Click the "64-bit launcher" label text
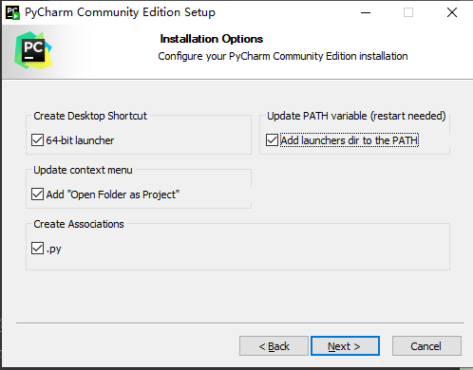This screenshot has height=370, width=473. tap(80, 140)
